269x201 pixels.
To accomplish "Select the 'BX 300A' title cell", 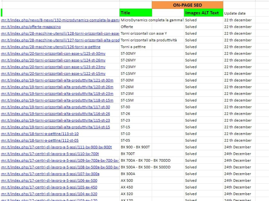I will [x=136, y=174].
